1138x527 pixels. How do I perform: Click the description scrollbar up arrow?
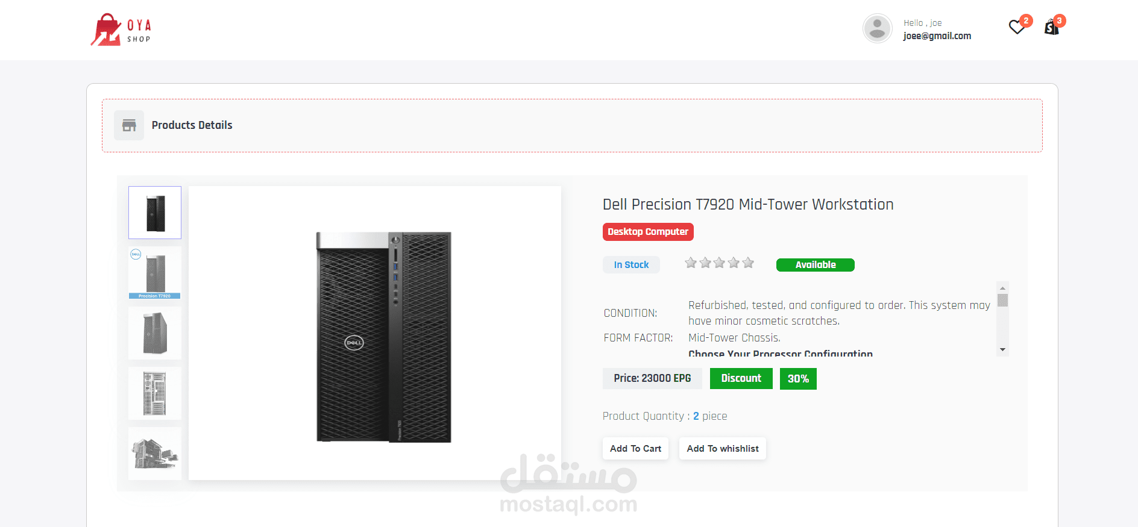1002,288
